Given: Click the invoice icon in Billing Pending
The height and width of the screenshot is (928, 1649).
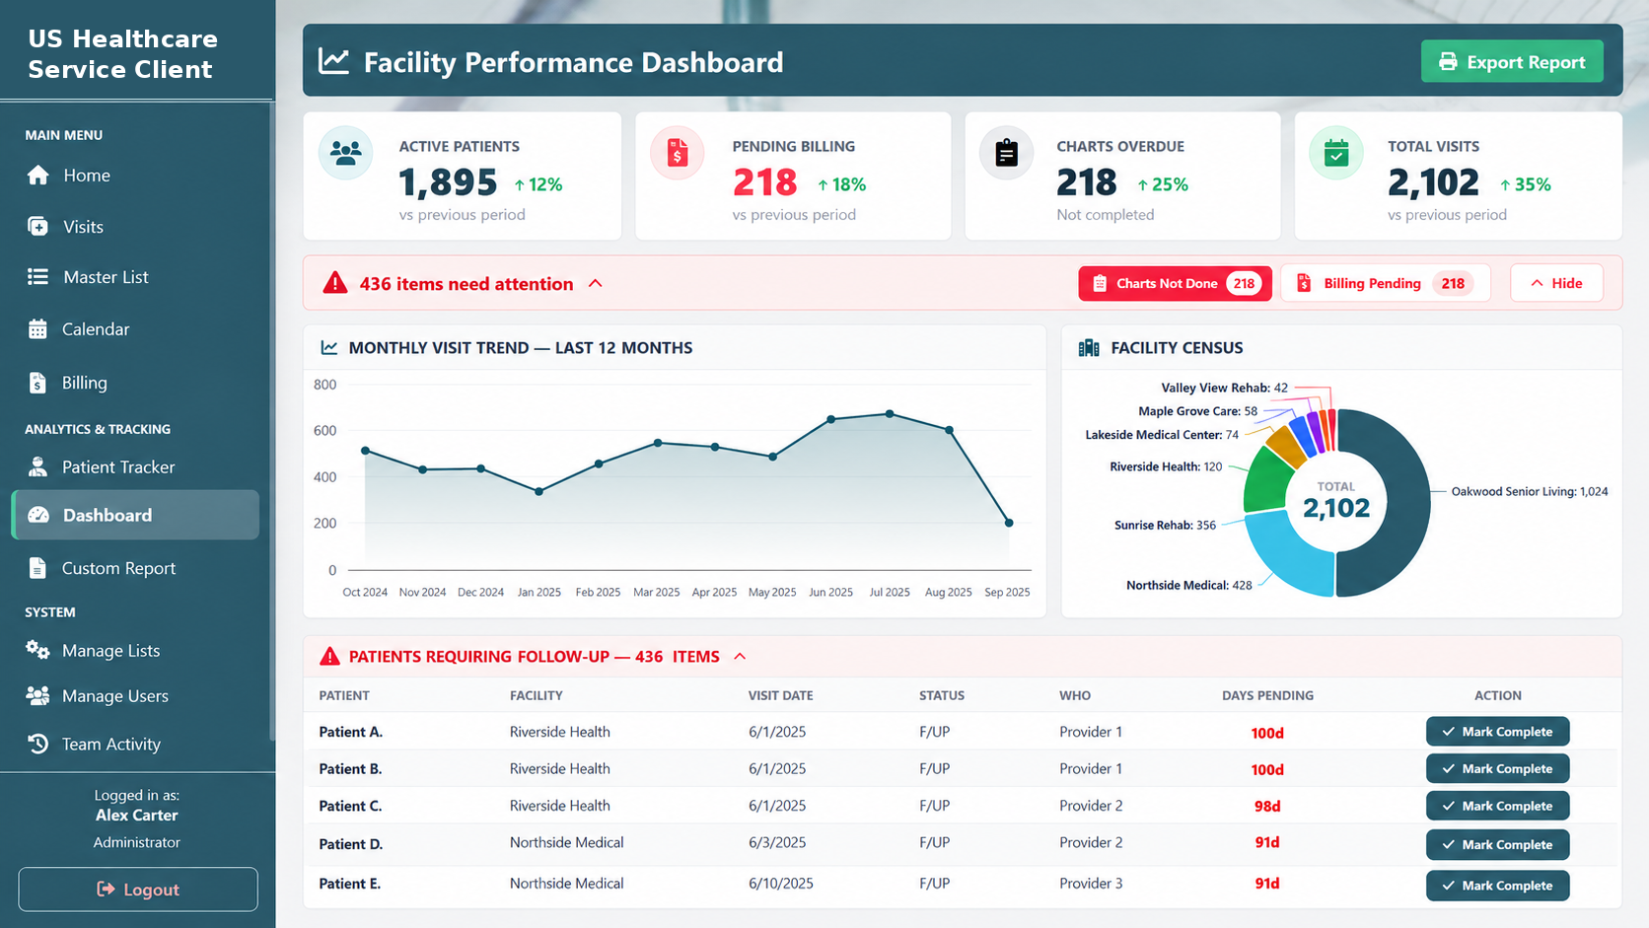Looking at the screenshot, I should pos(1304,283).
